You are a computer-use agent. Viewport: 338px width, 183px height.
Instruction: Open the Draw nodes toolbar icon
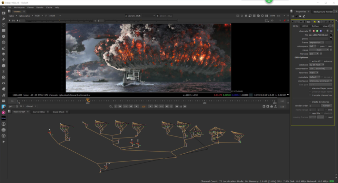[x=3, y=19]
